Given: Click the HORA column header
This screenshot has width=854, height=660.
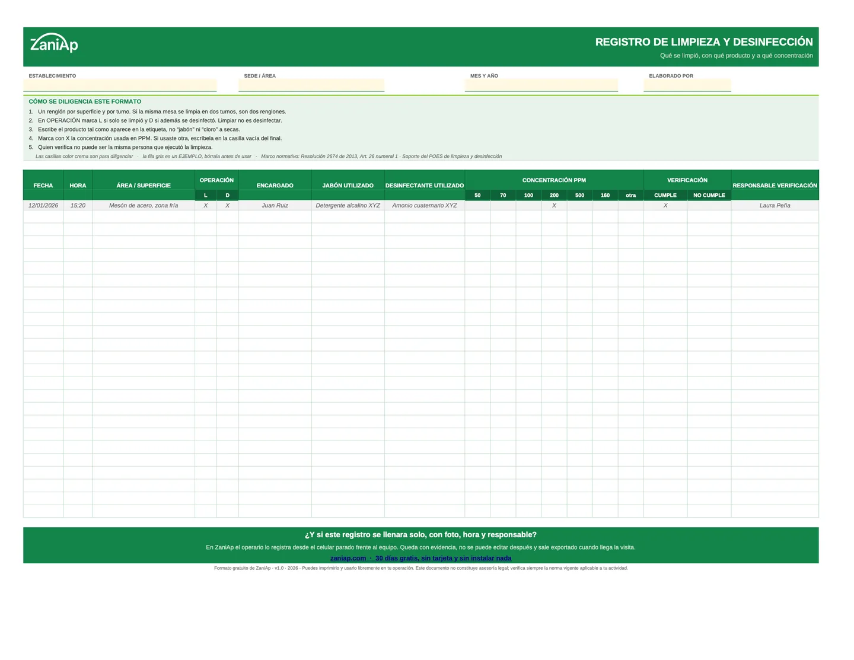Looking at the screenshot, I should (78, 186).
